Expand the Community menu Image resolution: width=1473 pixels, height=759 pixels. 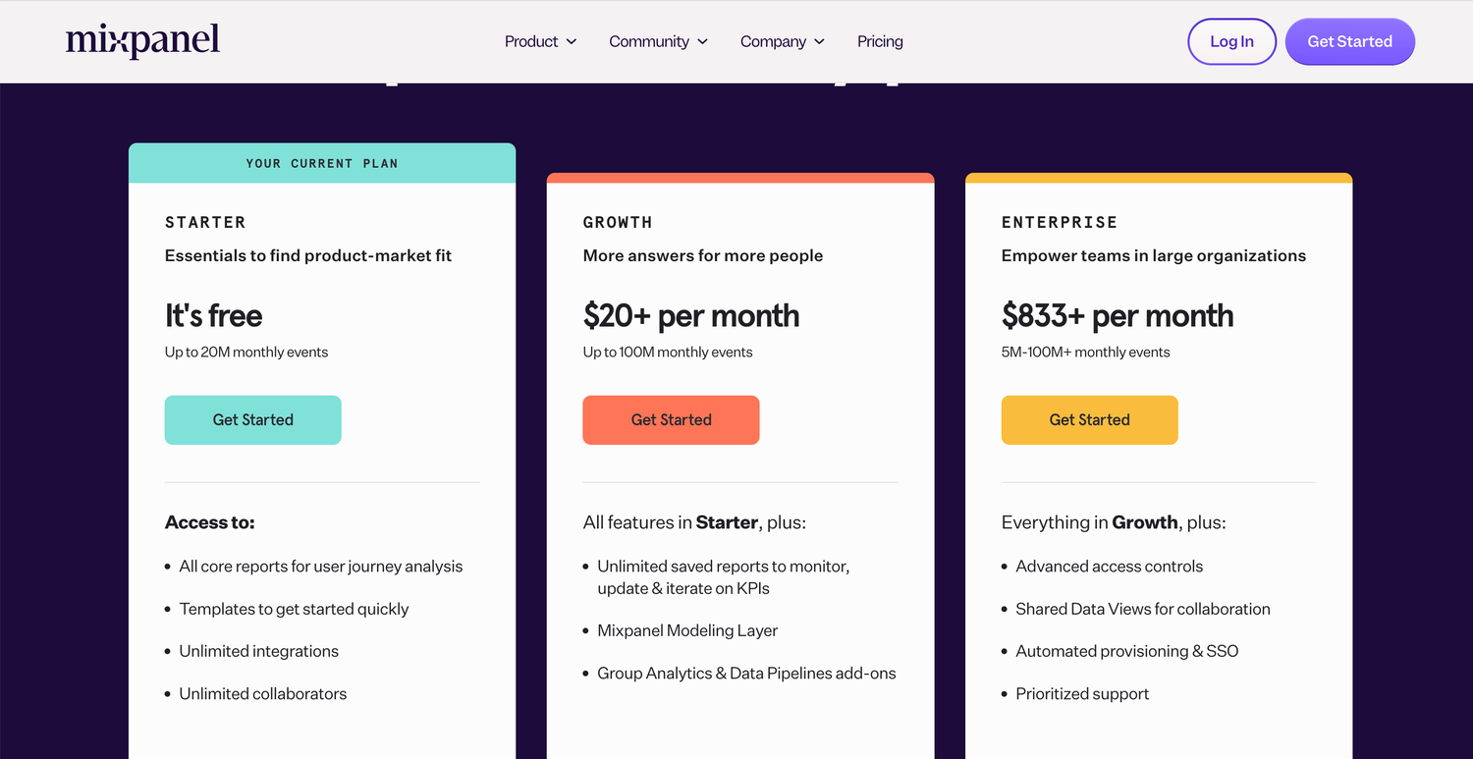click(658, 41)
